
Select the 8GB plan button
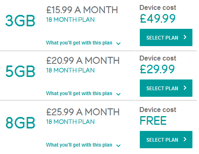(166, 140)
